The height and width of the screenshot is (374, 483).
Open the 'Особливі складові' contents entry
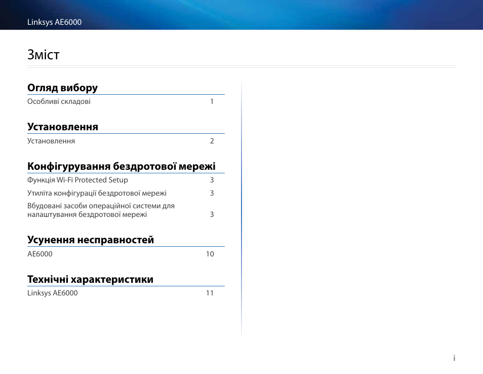click(59, 101)
